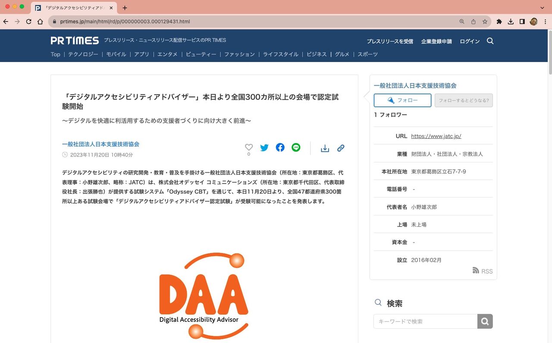The width and height of the screenshot is (552, 343).
Task: Click the キーワードで検索 input field
Action: [x=425, y=321]
